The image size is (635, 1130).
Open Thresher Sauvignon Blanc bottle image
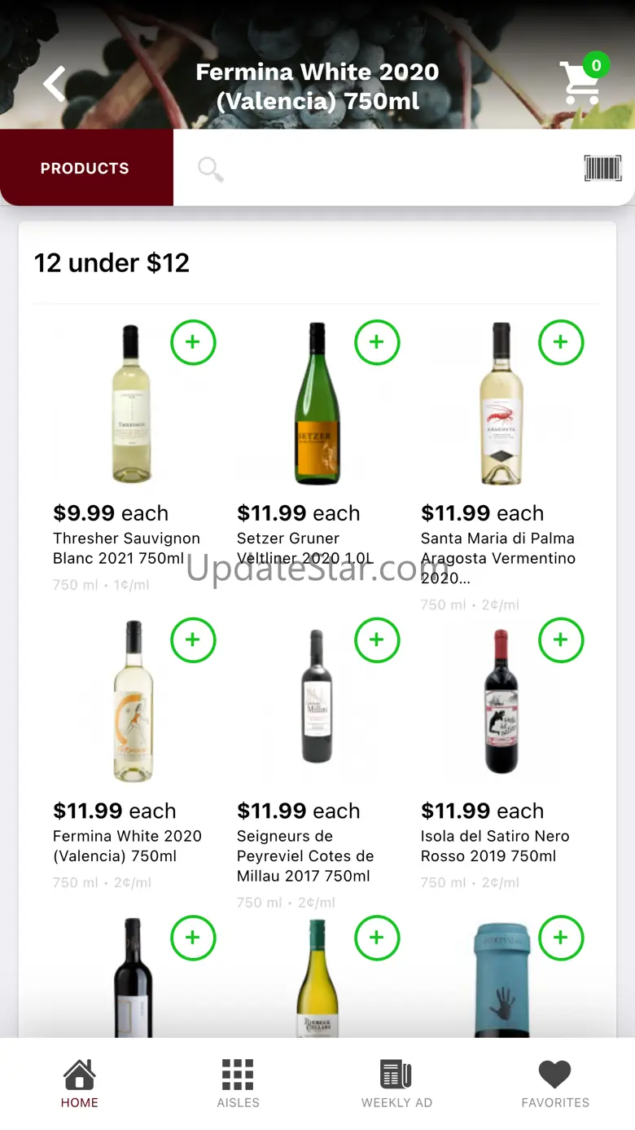130,403
